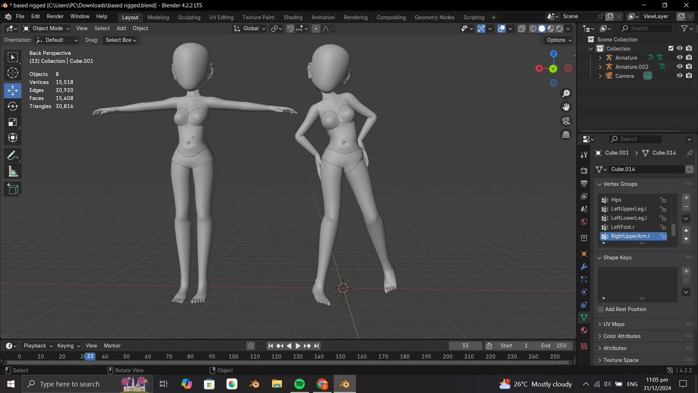Open Spotify from the Windows taskbar
Screen dimensions: 698x393
(x=300, y=384)
